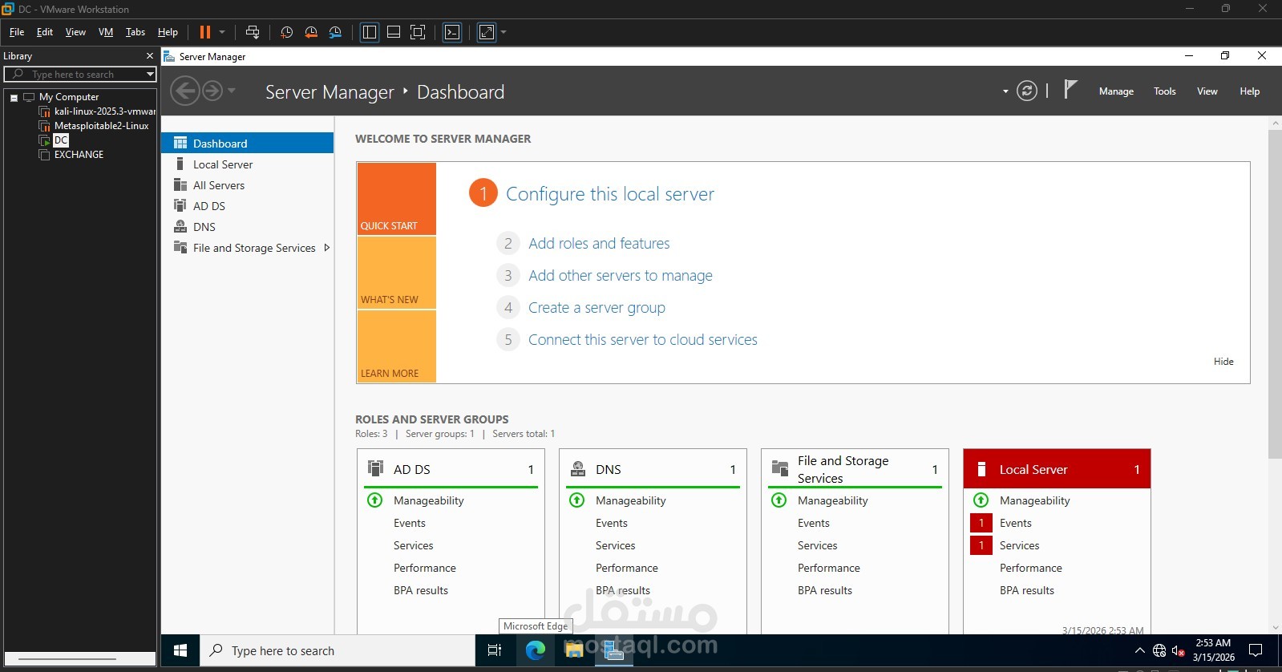The width and height of the screenshot is (1282, 672).
Task: Click the Library search field
Action: pyautogui.click(x=80, y=74)
